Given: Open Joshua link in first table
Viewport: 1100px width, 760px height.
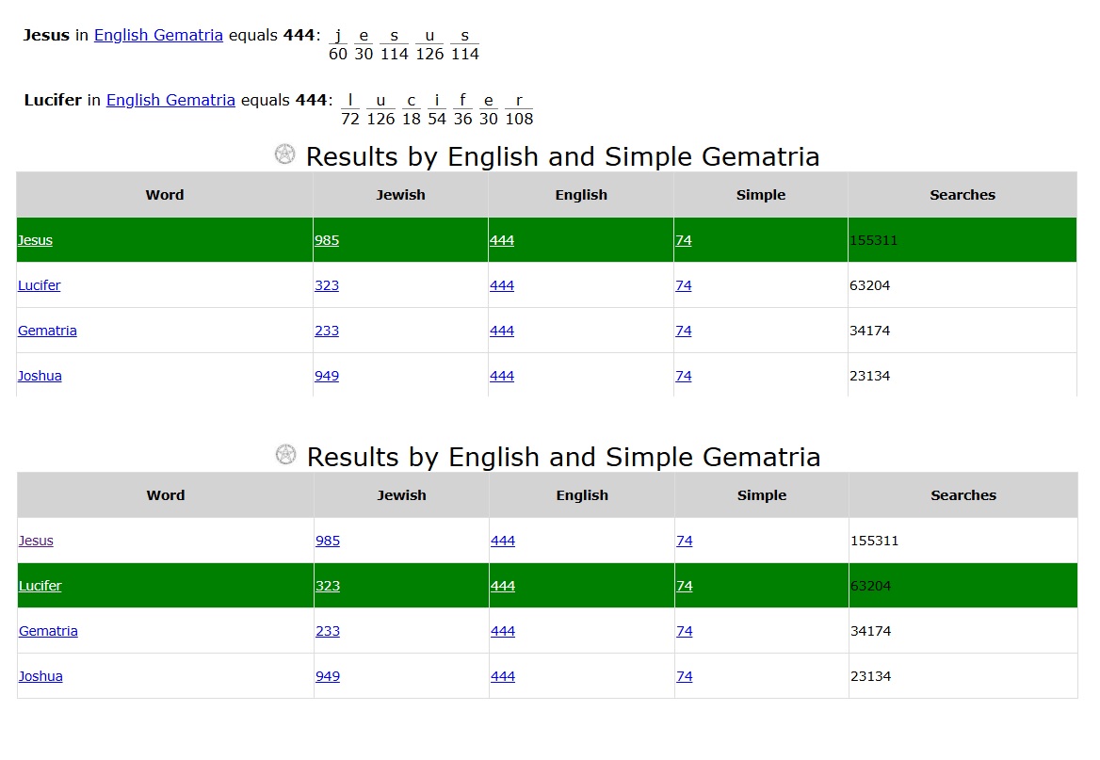Looking at the screenshot, I should click(40, 376).
